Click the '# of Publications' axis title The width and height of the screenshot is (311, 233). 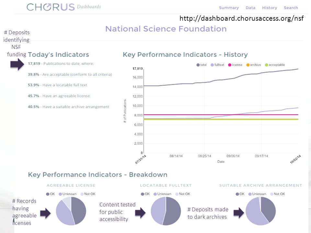click(125, 111)
